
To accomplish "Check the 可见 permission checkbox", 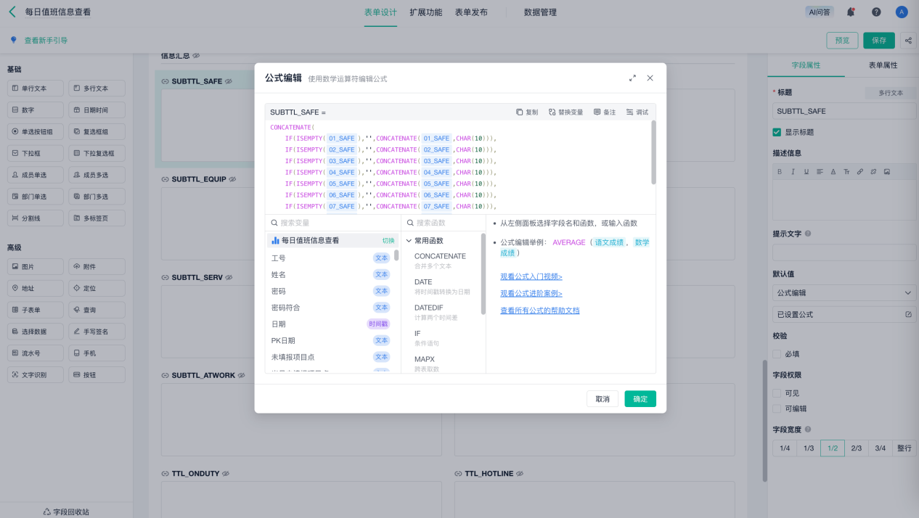I will [777, 393].
